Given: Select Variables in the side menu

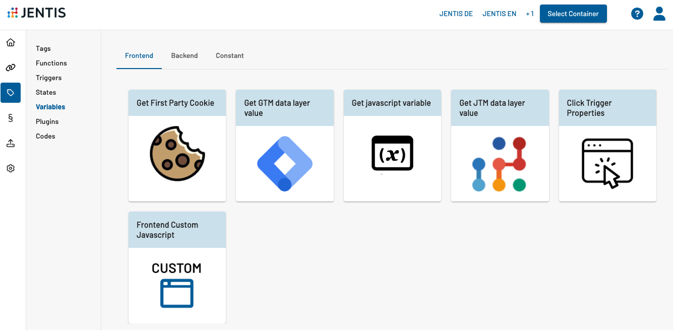Looking at the screenshot, I should tap(50, 107).
